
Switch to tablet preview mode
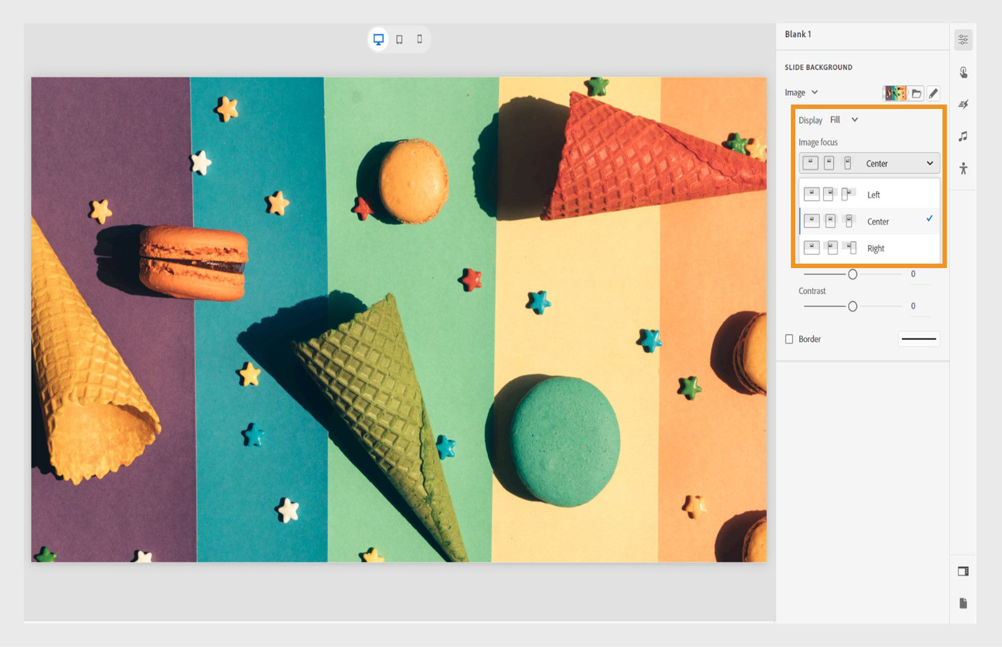pos(398,38)
